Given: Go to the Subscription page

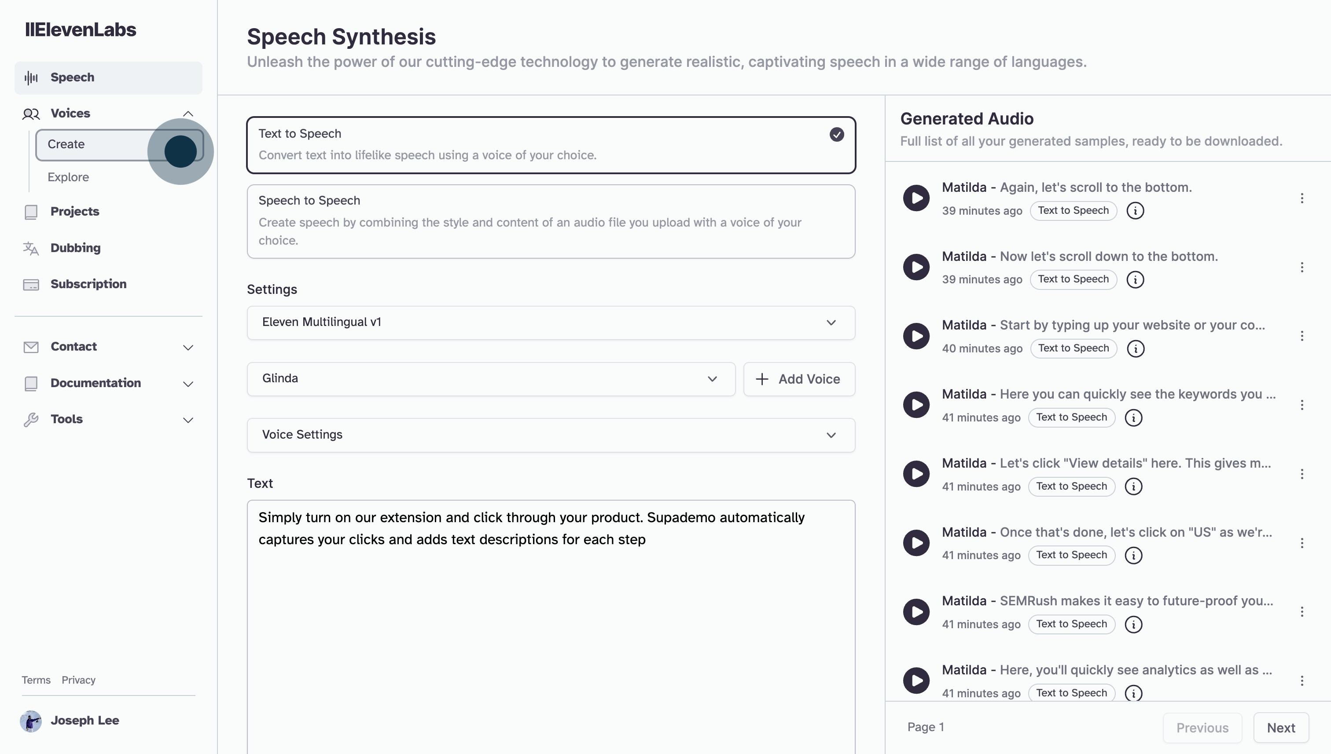Looking at the screenshot, I should [88, 284].
